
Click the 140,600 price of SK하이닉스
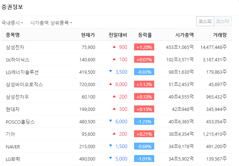87,60
